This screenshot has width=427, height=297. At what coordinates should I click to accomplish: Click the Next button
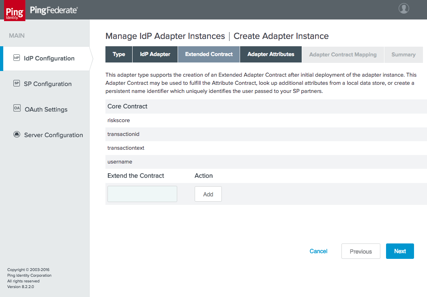tap(400, 251)
